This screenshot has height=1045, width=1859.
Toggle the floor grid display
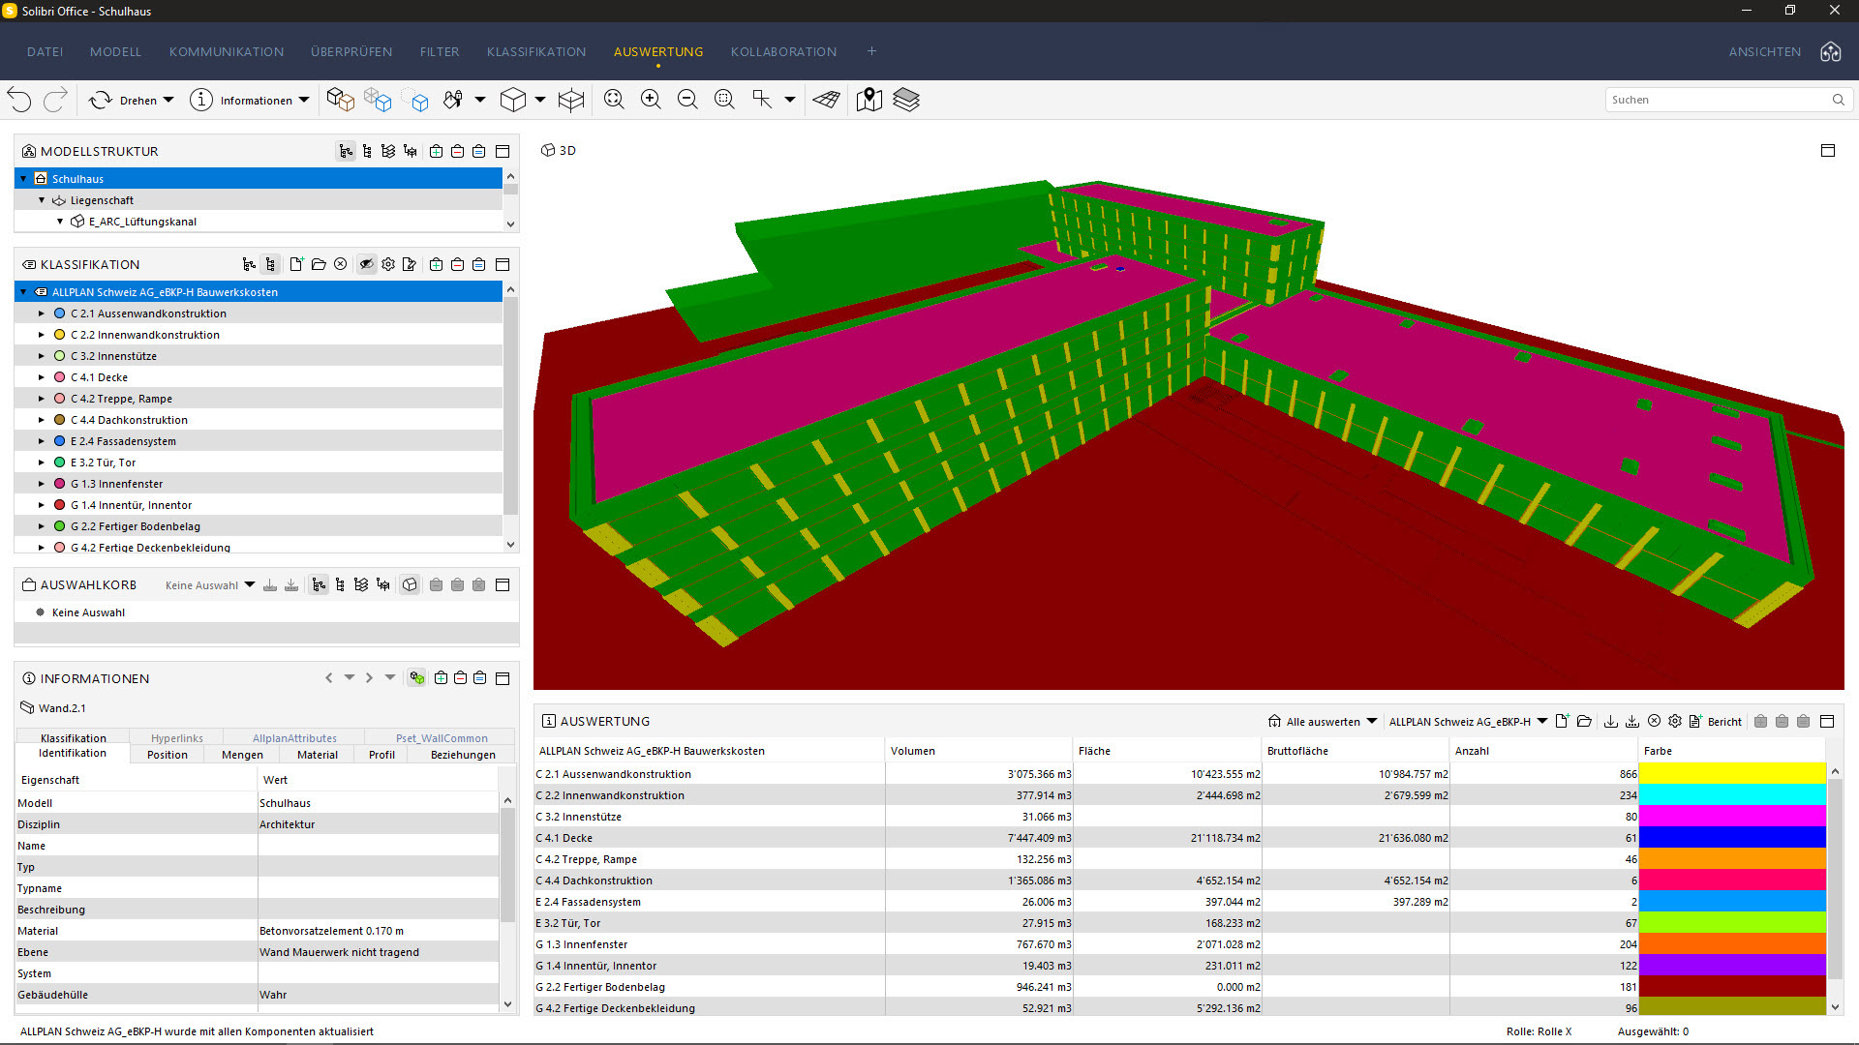click(x=826, y=100)
